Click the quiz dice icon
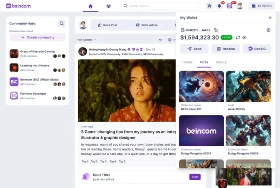 coord(86,176)
